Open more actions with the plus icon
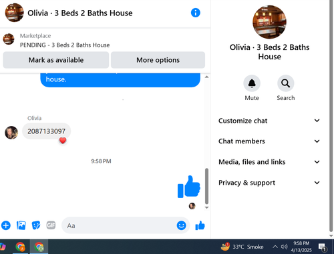This screenshot has width=334, height=254. pyautogui.click(x=6, y=225)
